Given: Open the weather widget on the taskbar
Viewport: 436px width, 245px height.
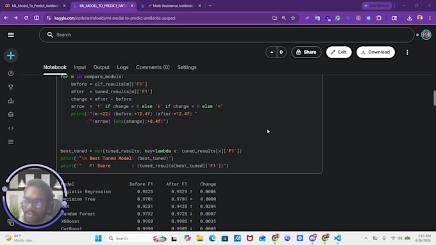Looking at the screenshot, I should pos(19,239).
